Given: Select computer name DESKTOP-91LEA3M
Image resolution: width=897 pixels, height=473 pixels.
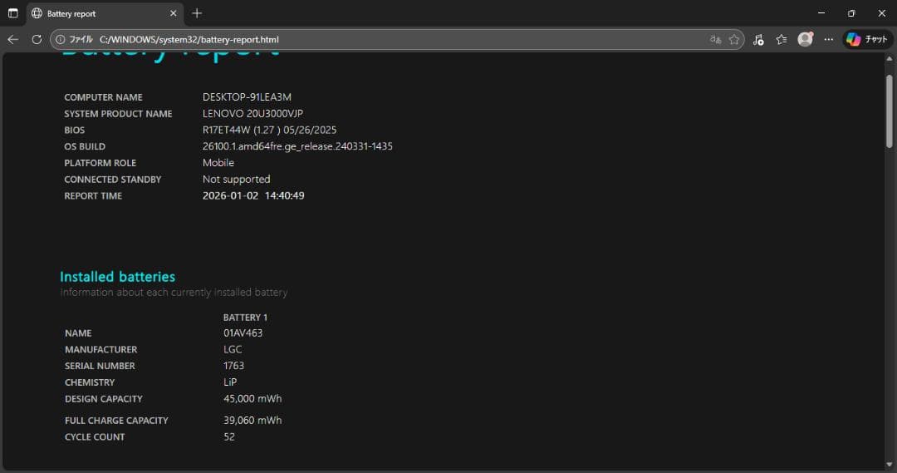Looking at the screenshot, I should point(247,97).
